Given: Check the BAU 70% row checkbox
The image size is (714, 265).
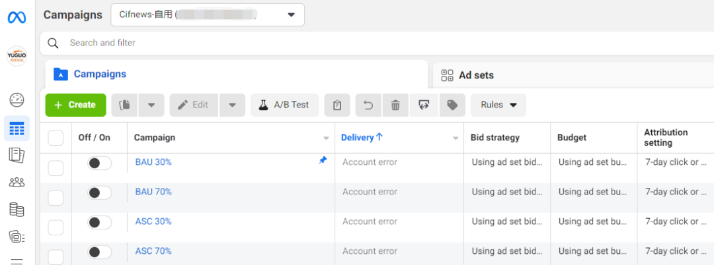Looking at the screenshot, I should (56, 197).
